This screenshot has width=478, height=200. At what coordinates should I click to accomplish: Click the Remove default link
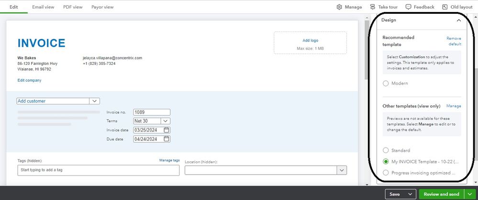click(x=454, y=41)
